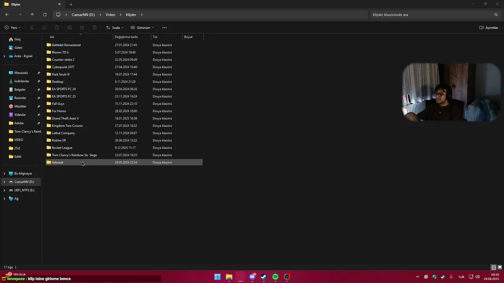Viewport: 504px width, 283px height.
Task: Click the copy icon in toolbar
Action: click(x=44, y=28)
